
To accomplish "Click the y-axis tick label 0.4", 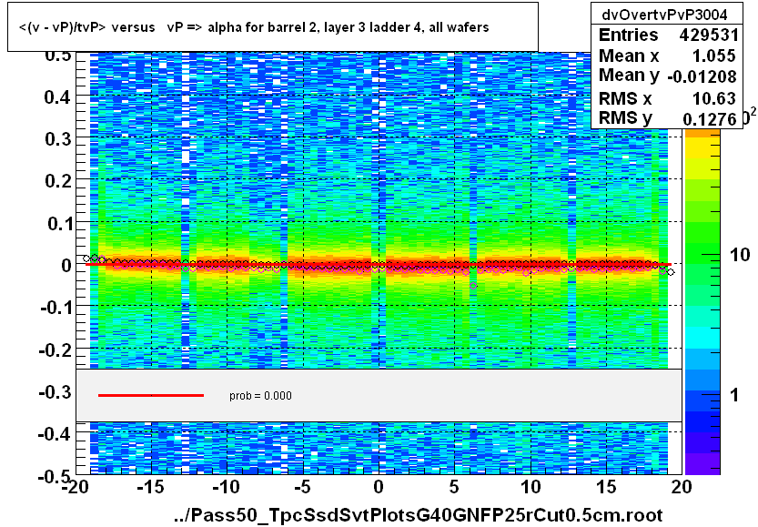I will click(57, 97).
